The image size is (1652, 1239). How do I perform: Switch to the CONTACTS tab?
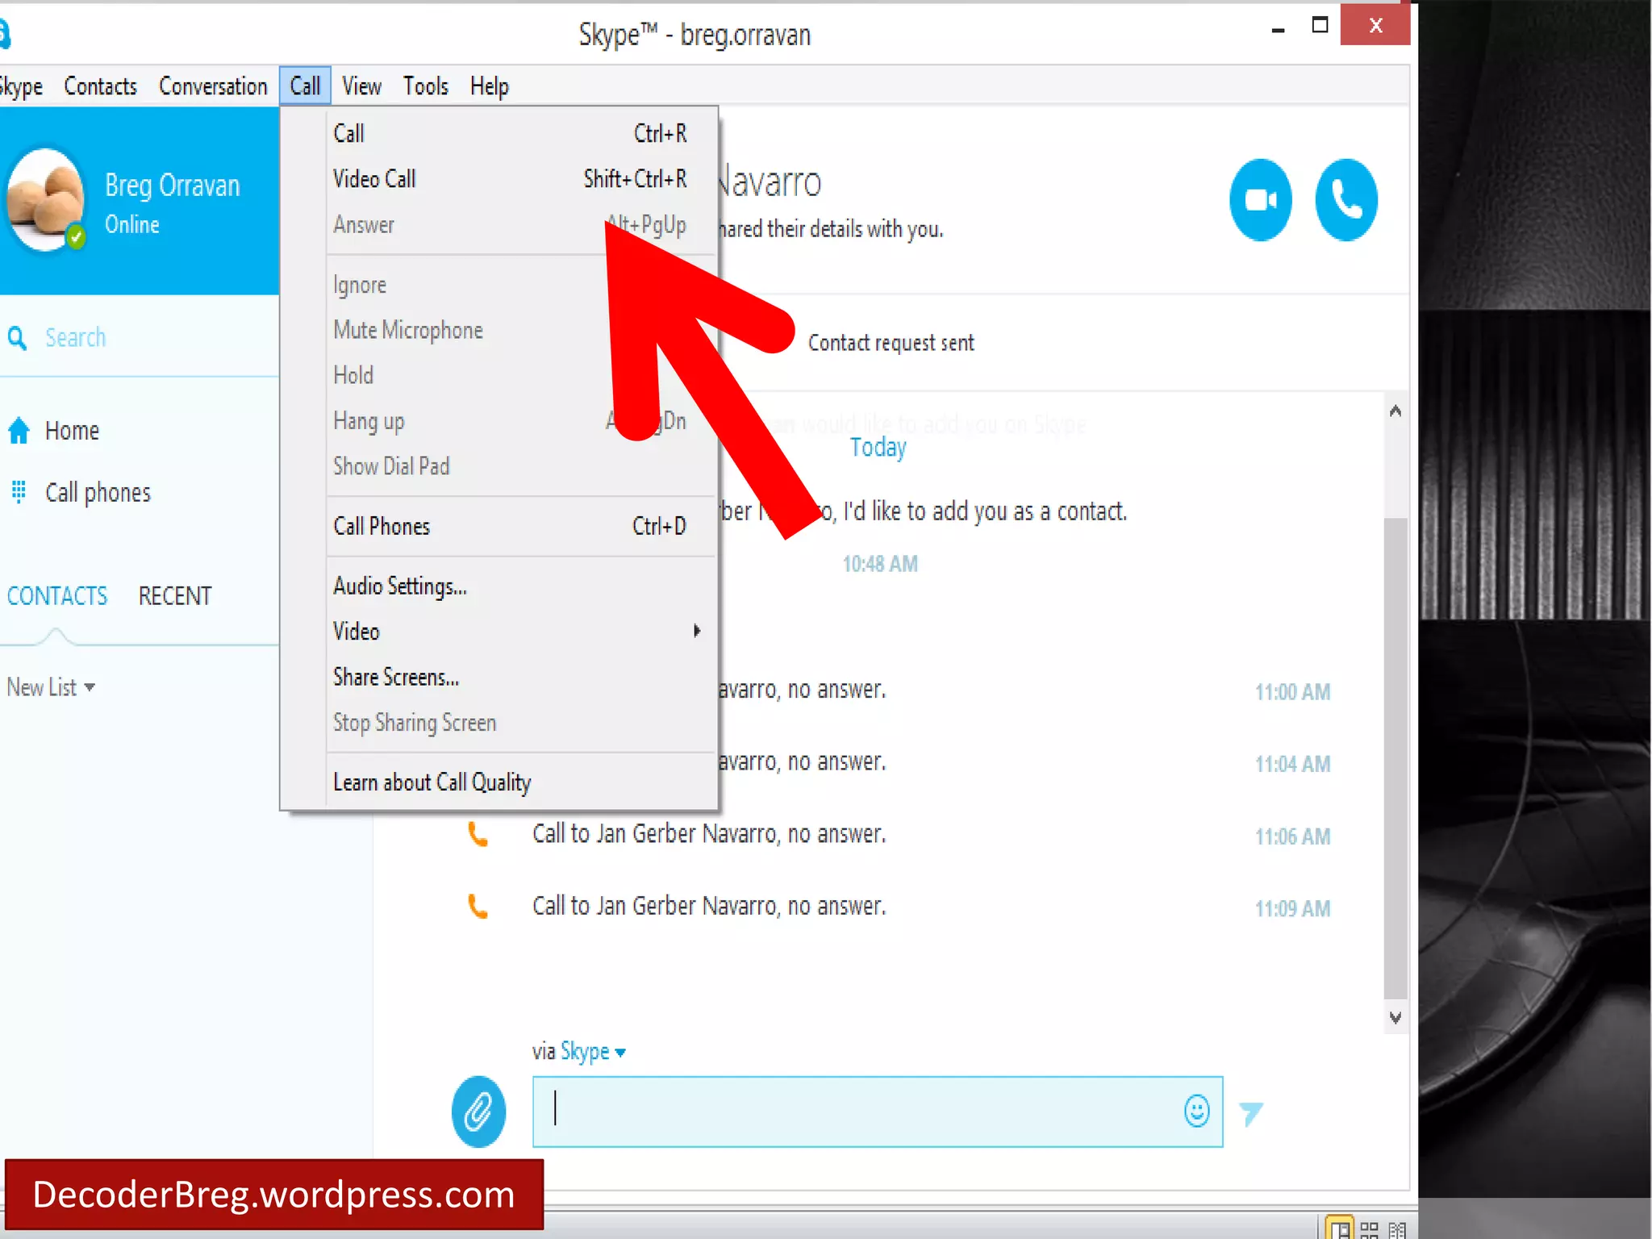[x=56, y=596]
